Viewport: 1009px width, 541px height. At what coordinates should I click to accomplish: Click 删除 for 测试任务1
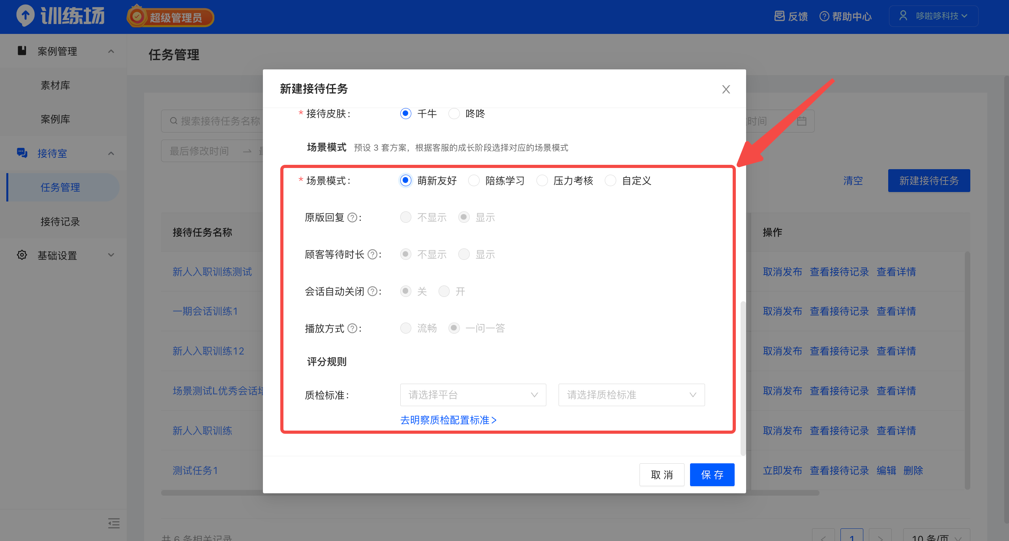(x=913, y=470)
